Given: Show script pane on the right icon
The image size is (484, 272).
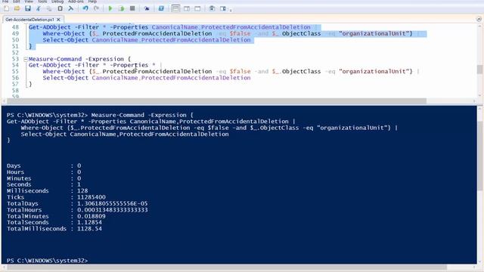Looking at the screenshot, I should pyautogui.click(x=187, y=8).
